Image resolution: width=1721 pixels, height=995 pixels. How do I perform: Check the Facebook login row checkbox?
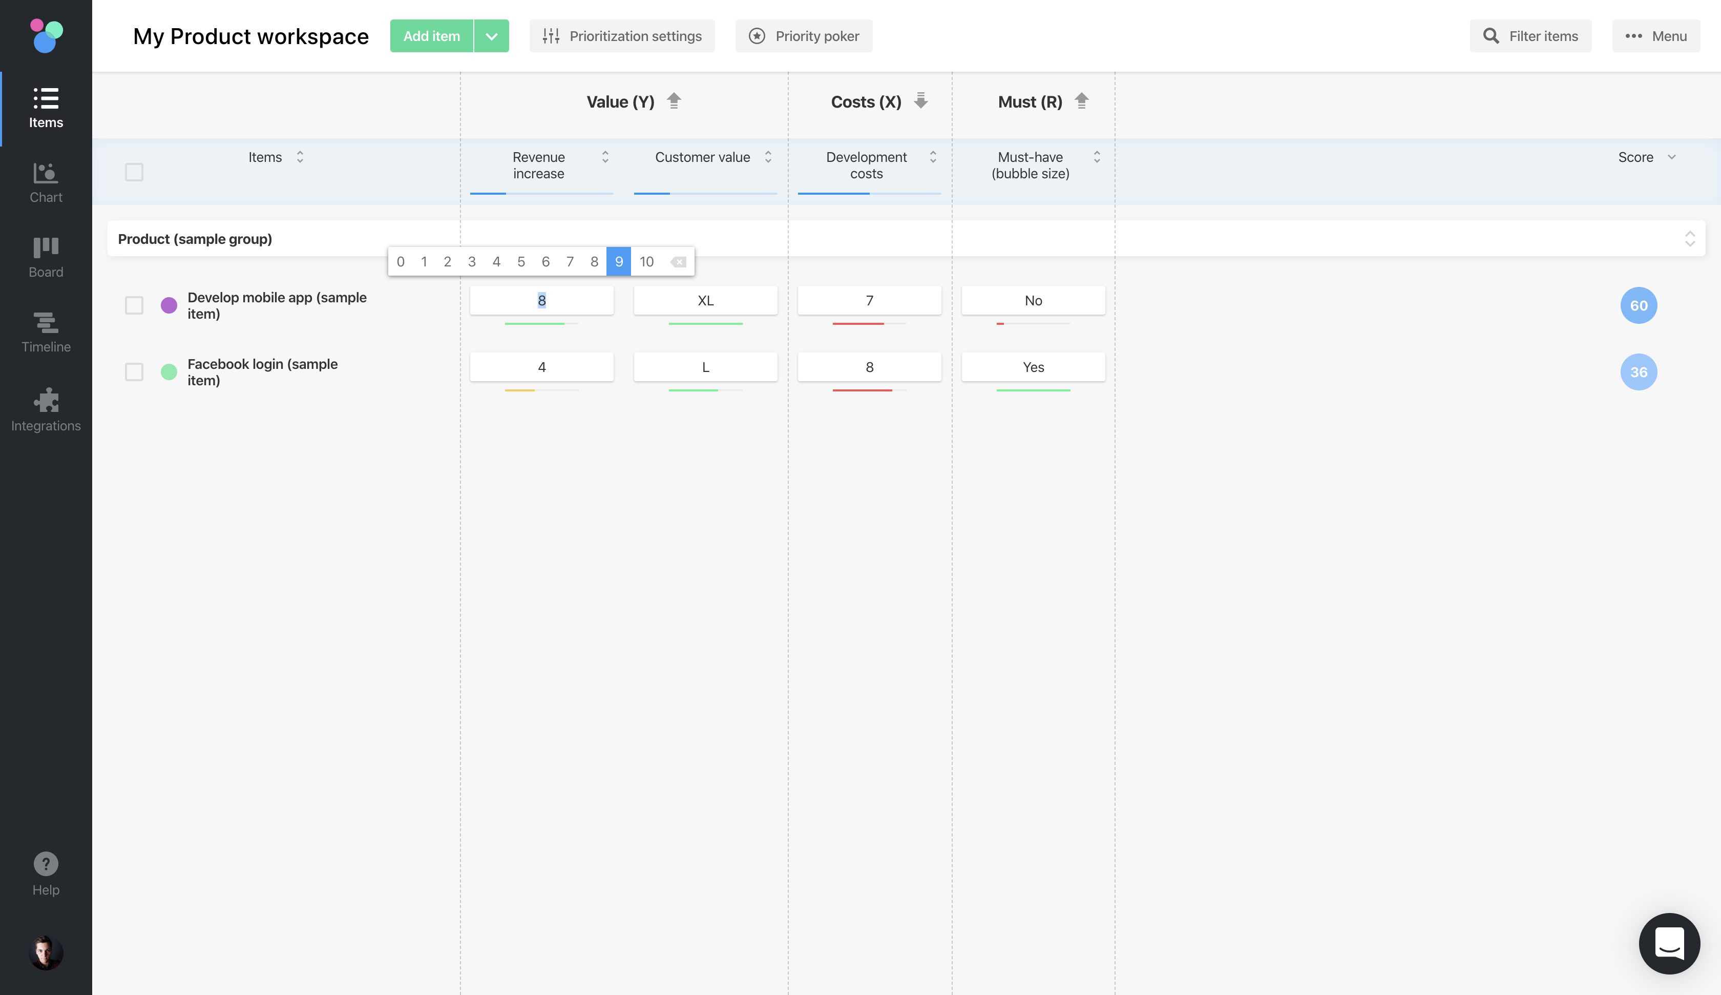(134, 372)
